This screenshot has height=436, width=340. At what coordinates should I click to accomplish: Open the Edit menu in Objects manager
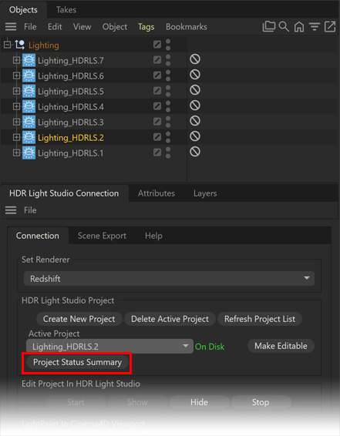pyautogui.click(x=55, y=27)
